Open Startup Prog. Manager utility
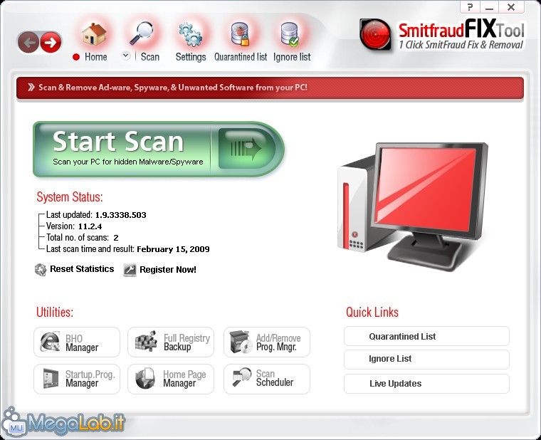The height and width of the screenshot is (440, 541). 77,379
